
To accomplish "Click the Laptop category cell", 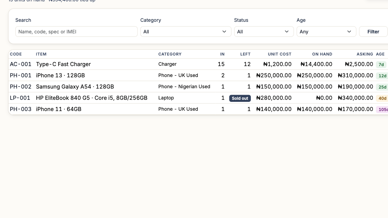I will [x=166, y=98].
